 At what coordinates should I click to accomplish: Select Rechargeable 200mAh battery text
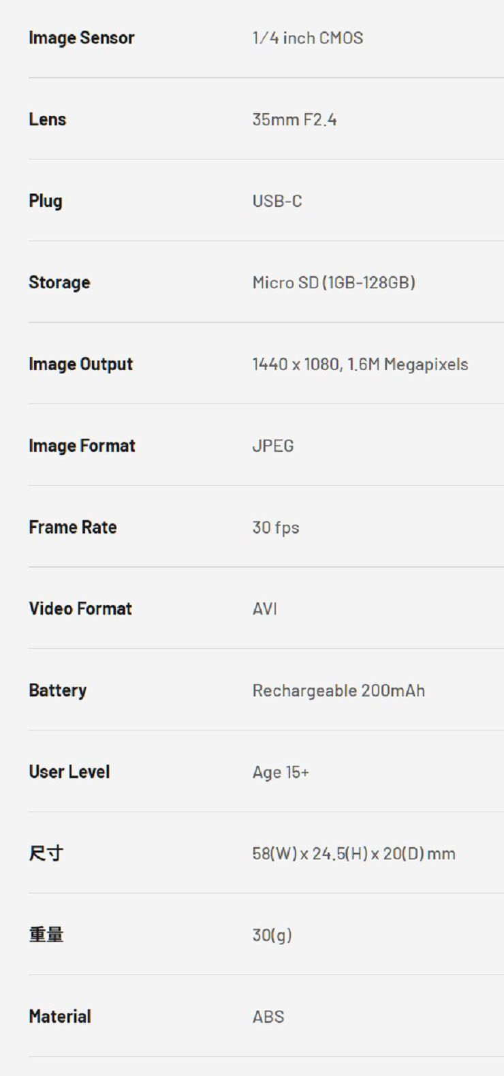click(338, 690)
